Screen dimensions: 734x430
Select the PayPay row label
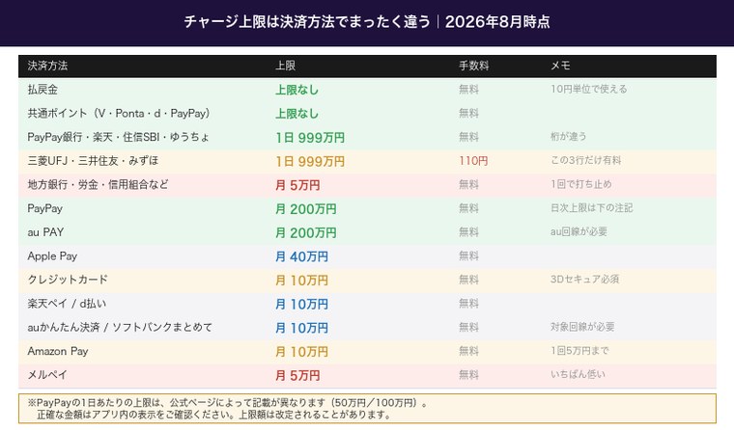coord(45,208)
